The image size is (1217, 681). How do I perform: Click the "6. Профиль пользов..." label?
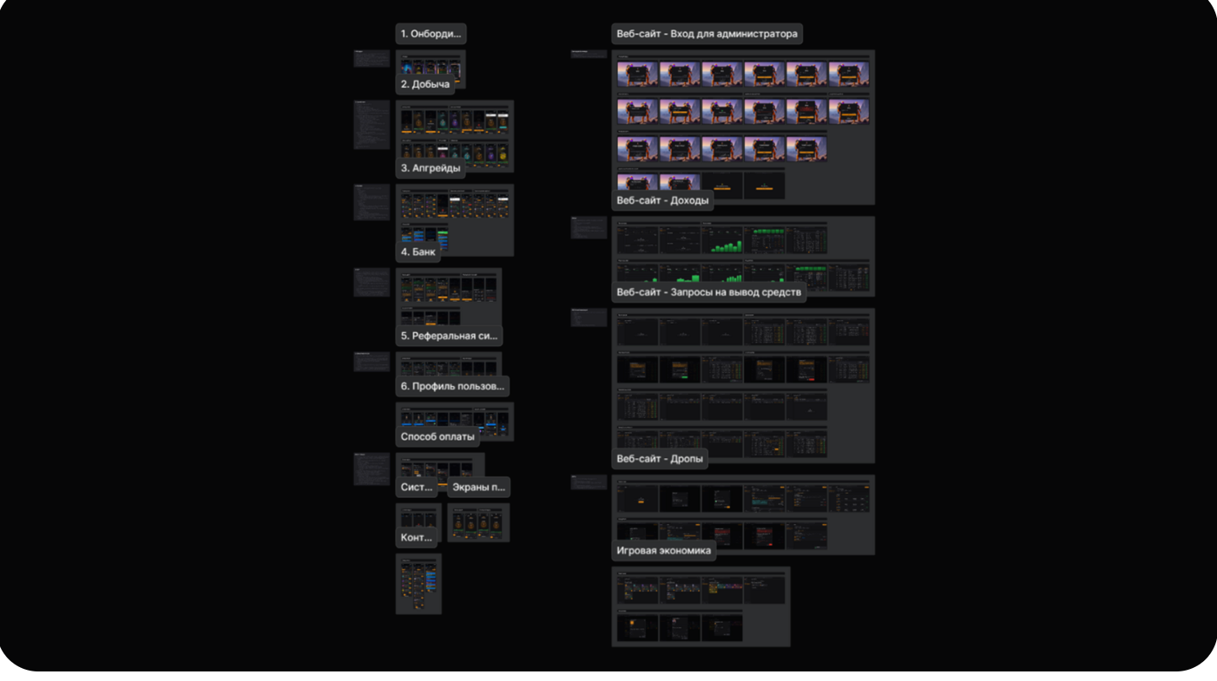452,386
